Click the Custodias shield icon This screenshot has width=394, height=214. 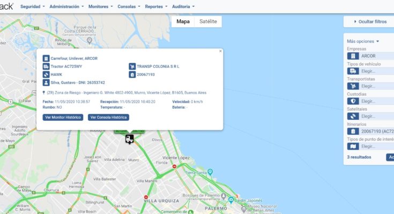pyautogui.click(x=353, y=101)
